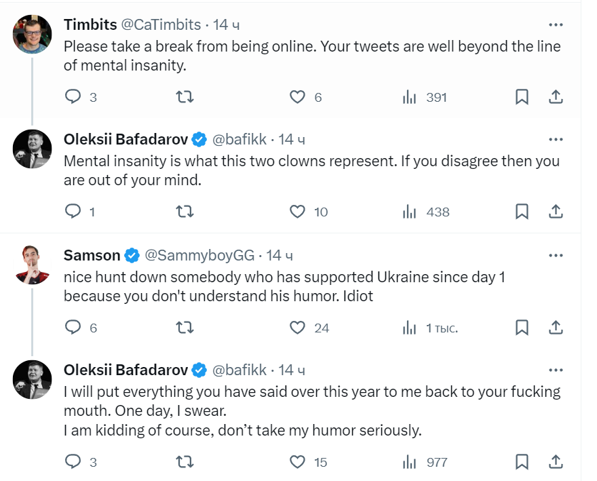This screenshot has width=597, height=481.
Task: Retweet Samson's tweet about Ukraine
Action: point(185,328)
